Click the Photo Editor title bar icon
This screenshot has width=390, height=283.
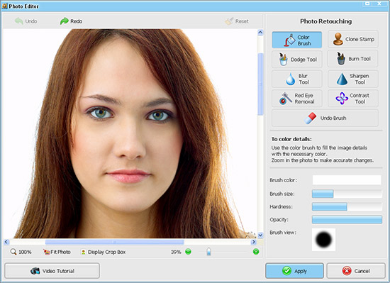pyautogui.click(x=4, y=6)
